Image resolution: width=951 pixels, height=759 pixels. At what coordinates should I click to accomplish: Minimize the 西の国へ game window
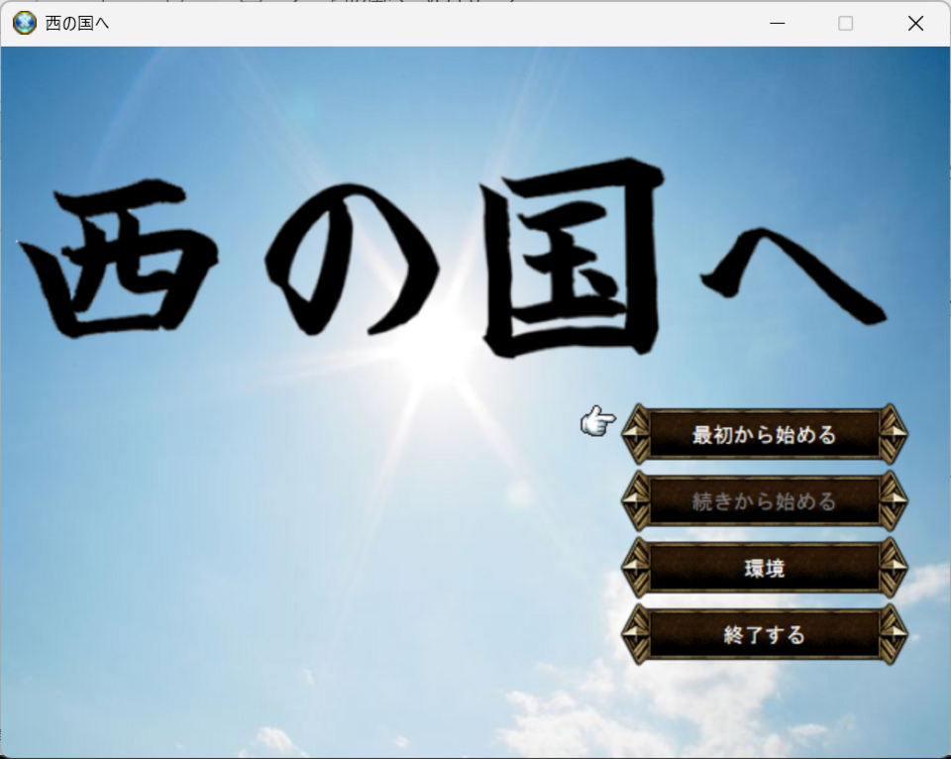778,23
